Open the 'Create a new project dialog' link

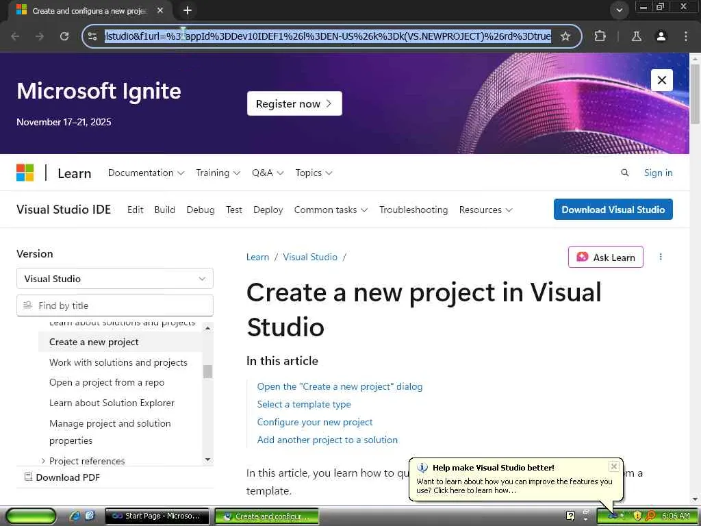pos(340,386)
